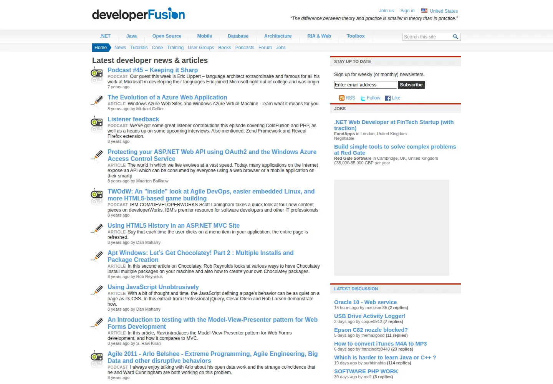Screen dimensions: 553x384
Task: Click pencil icon beside Evolution of Azure article
Action: point(97,100)
